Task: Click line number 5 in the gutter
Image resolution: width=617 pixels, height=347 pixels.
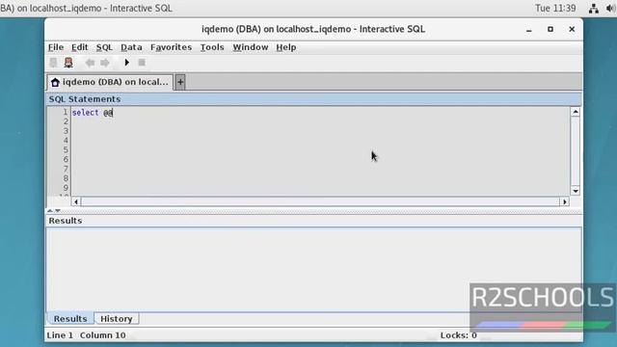Action: [66, 150]
